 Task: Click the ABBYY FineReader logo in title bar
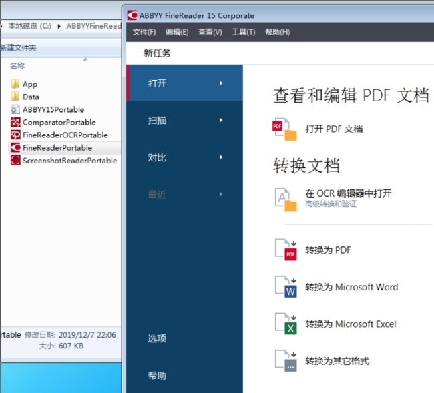point(132,15)
